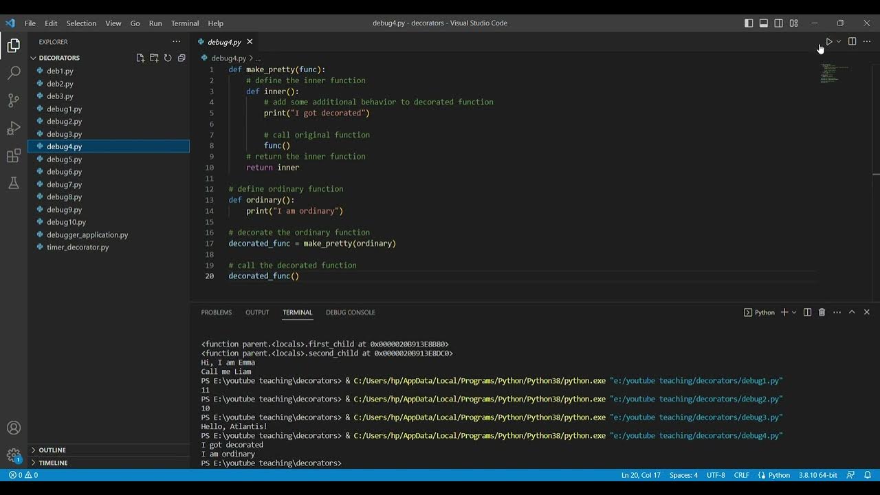Open Explorer more actions ellipsis

(x=177, y=42)
